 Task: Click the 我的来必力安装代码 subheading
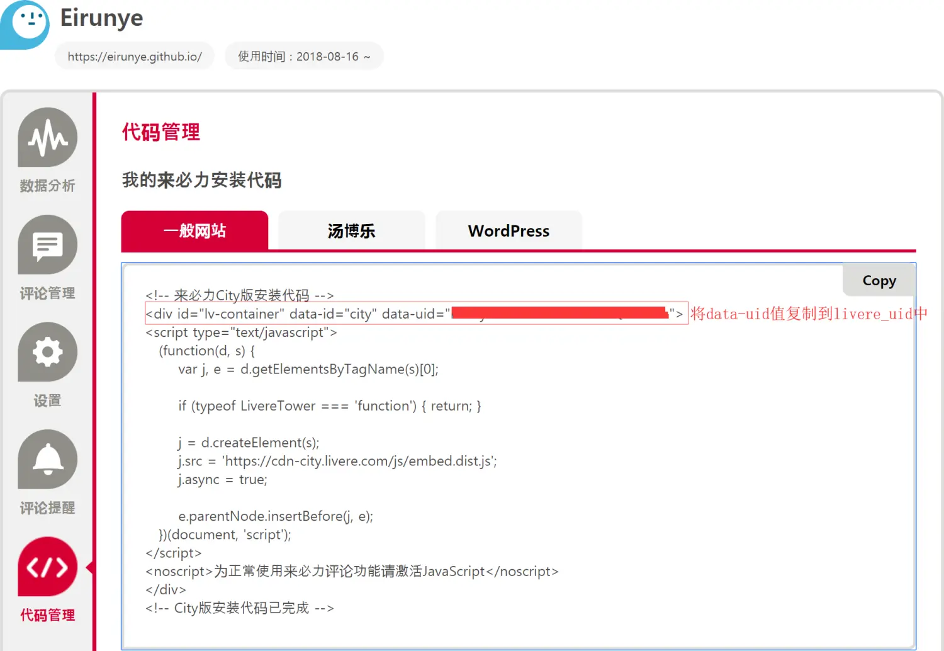tap(202, 180)
